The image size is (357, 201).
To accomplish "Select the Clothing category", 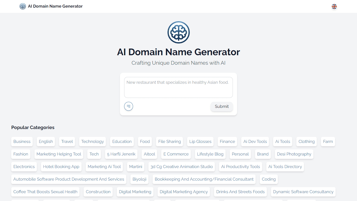I will pyautogui.click(x=306, y=141).
